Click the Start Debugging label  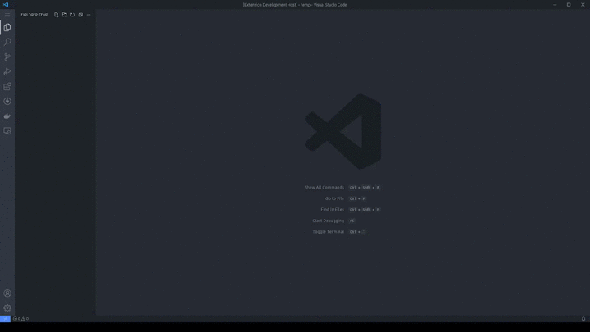coord(328,221)
